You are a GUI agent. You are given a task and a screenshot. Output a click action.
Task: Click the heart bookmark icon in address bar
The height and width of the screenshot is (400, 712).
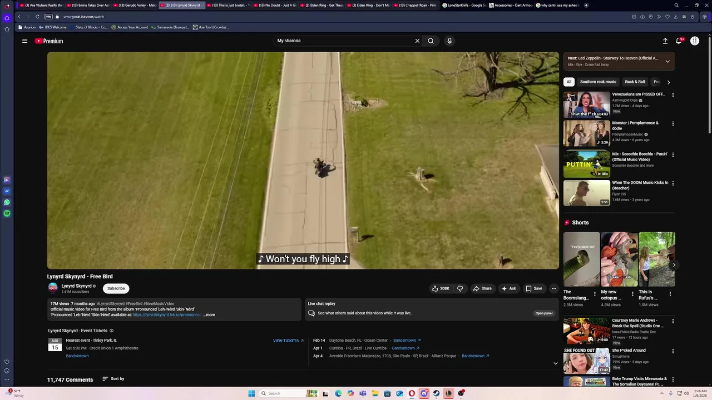[667, 17]
